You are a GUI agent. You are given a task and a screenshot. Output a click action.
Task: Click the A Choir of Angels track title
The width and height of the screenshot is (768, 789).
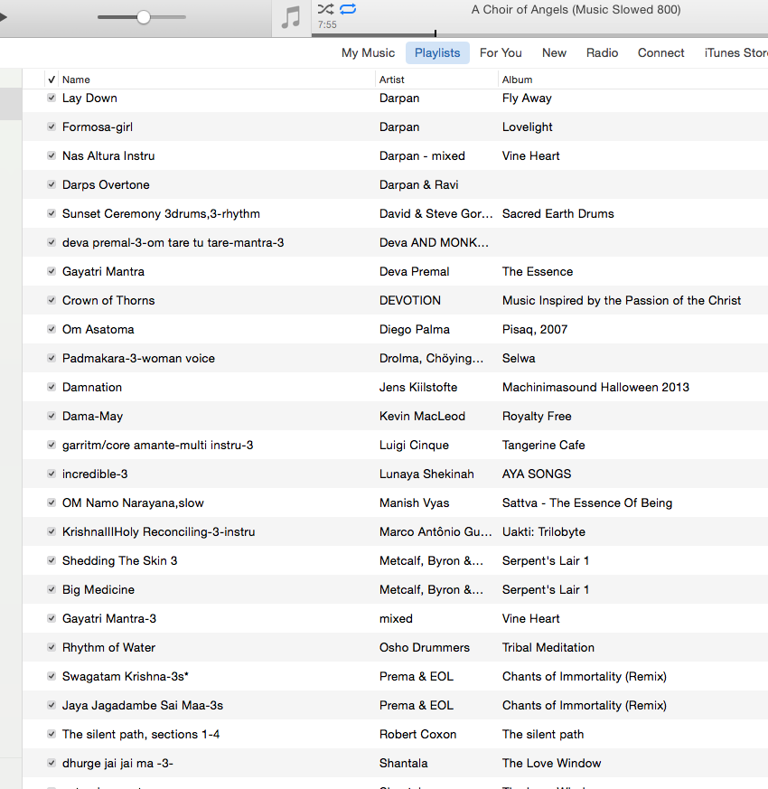[576, 10]
